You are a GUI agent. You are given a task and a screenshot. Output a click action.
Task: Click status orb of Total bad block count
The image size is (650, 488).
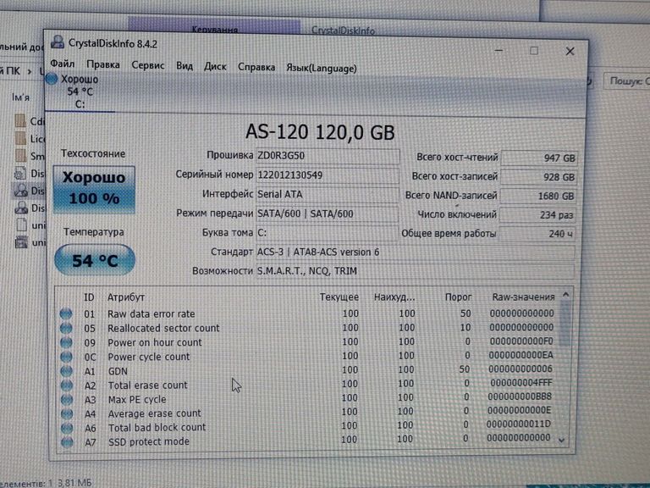tap(67, 428)
